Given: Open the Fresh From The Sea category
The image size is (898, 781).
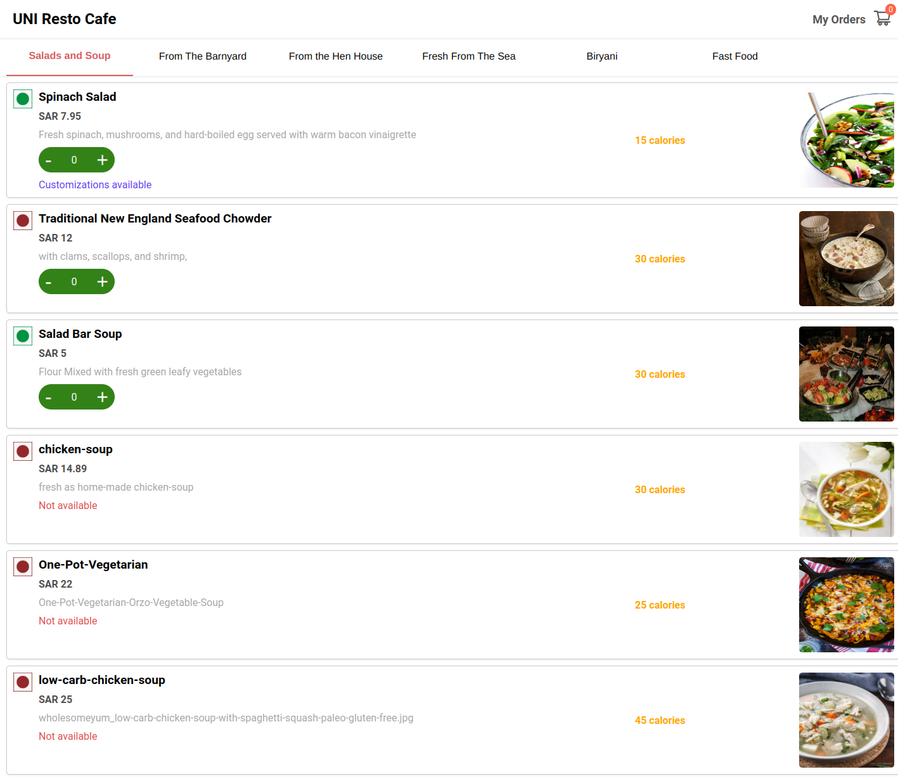Looking at the screenshot, I should tap(469, 56).
